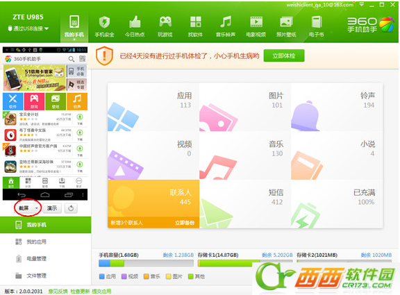Image resolution: width=400 pixels, height=295 pixels.
Task: Click the 手机容量 storage bar
Action: pyautogui.click(x=146, y=263)
